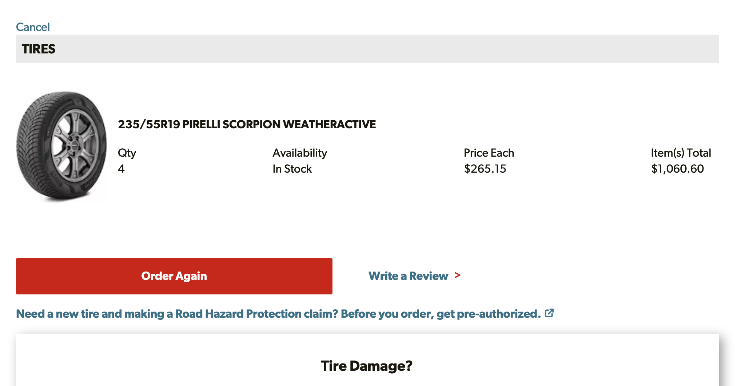Click the Availability column label

[300, 153]
